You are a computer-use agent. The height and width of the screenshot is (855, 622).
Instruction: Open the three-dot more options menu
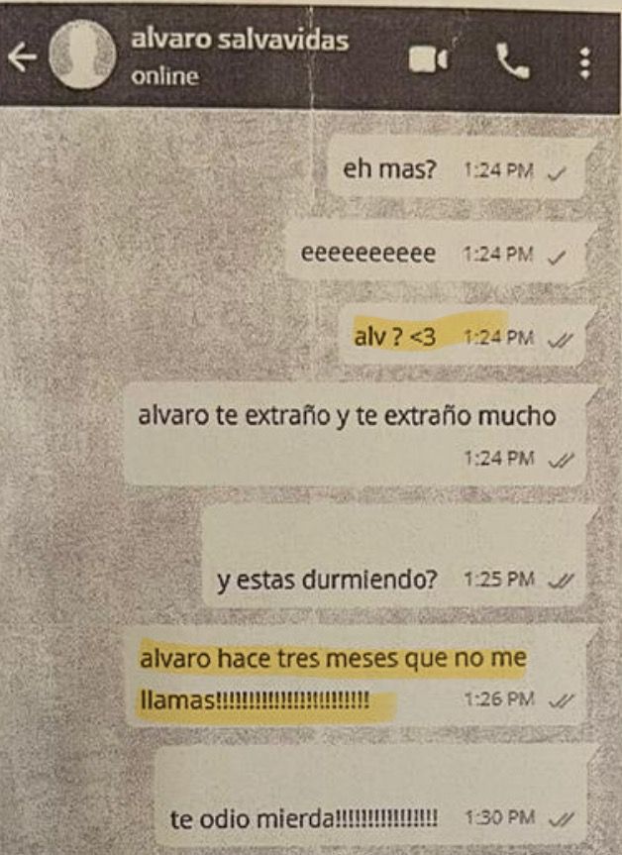pos(585,63)
